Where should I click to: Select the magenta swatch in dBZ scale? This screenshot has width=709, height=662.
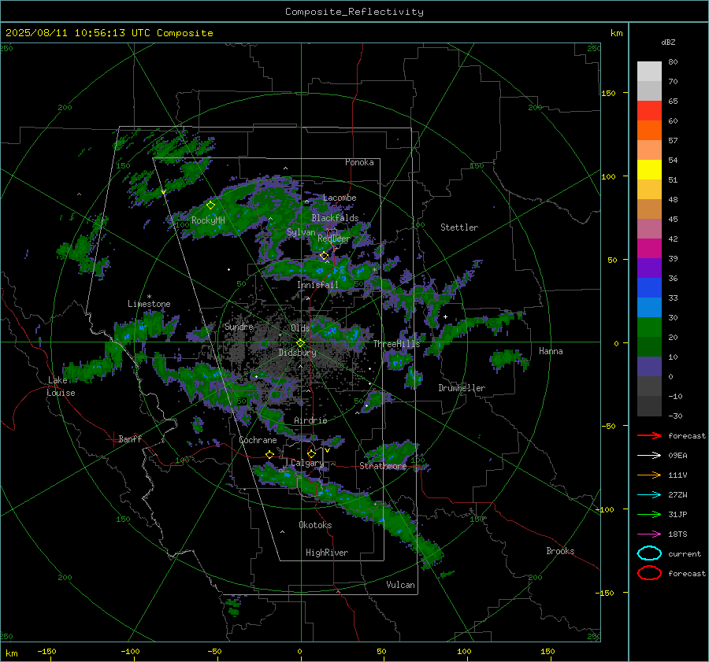(x=649, y=248)
